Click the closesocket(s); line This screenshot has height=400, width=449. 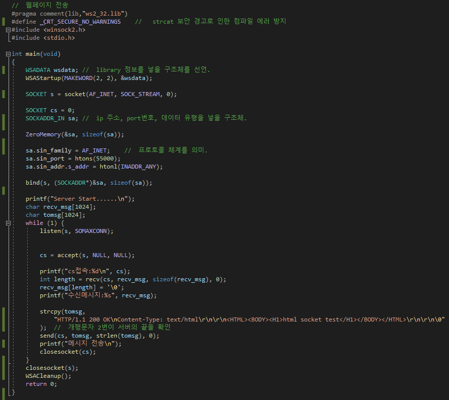52,368
